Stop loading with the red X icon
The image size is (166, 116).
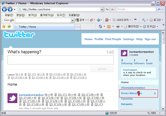(x=112, y=9)
